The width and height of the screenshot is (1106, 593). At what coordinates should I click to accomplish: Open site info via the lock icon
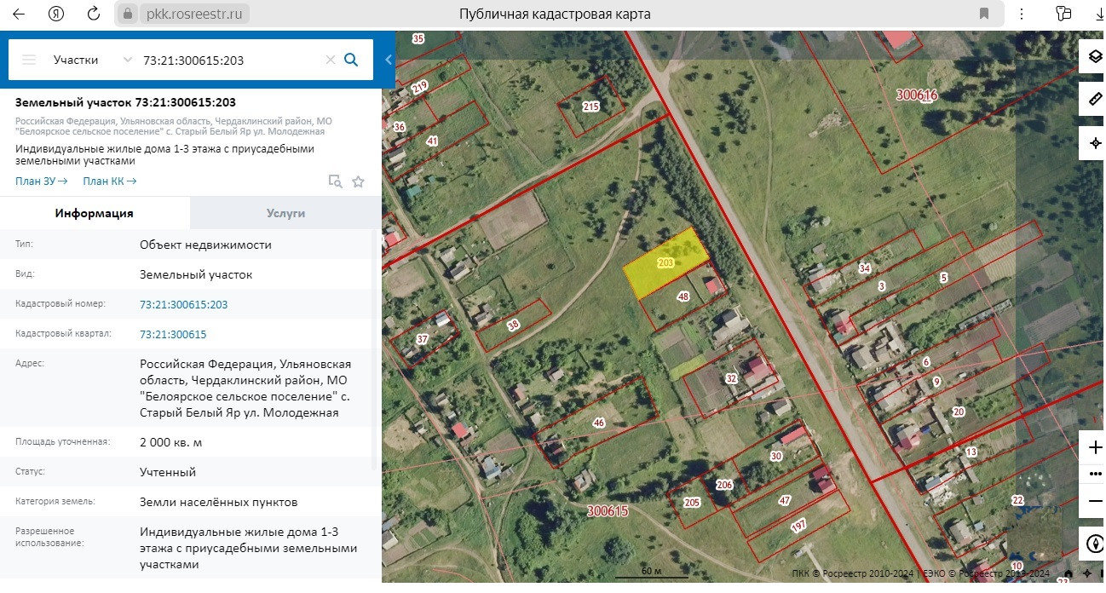(127, 14)
